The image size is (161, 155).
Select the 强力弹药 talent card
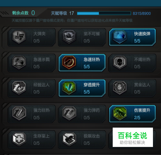tap(82, 114)
